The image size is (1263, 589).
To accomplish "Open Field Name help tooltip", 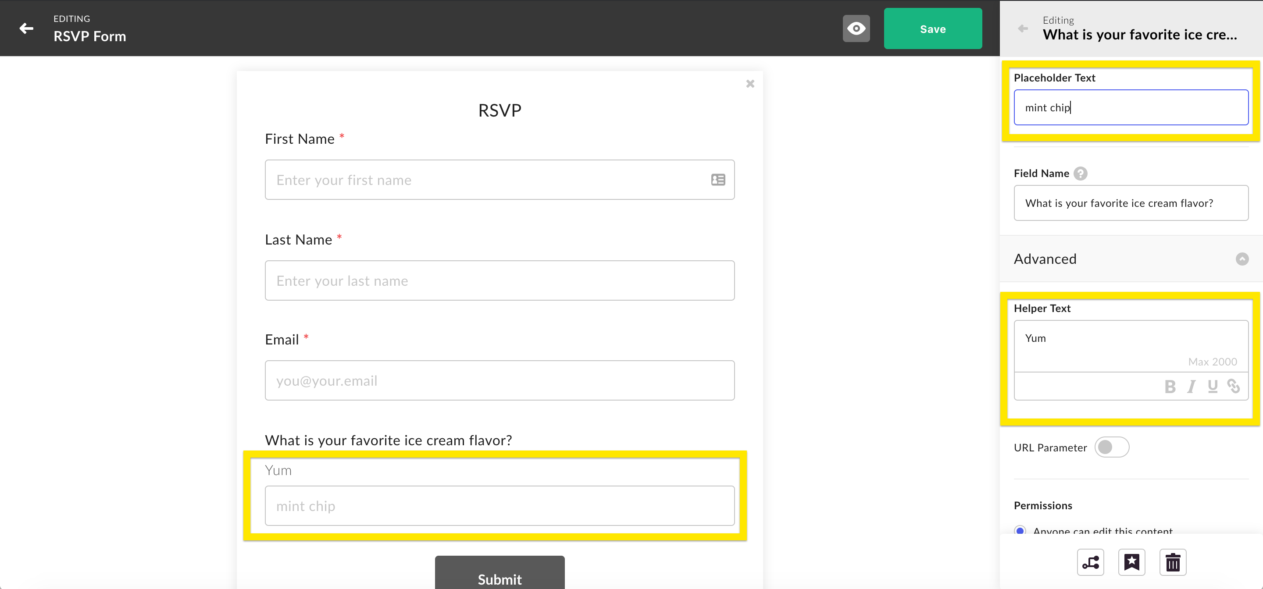I will tap(1081, 173).
